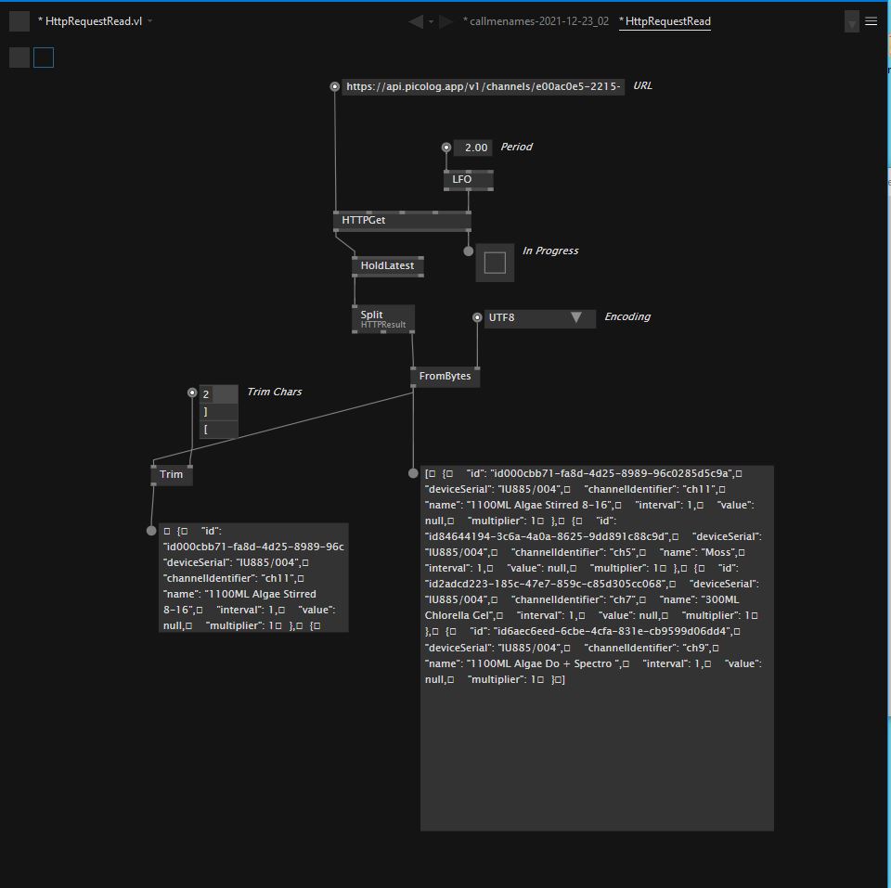Edit the Trim Chars ']' entry
Image resolution: width=891 pixels, height=888 pixels.
(218, 412)
